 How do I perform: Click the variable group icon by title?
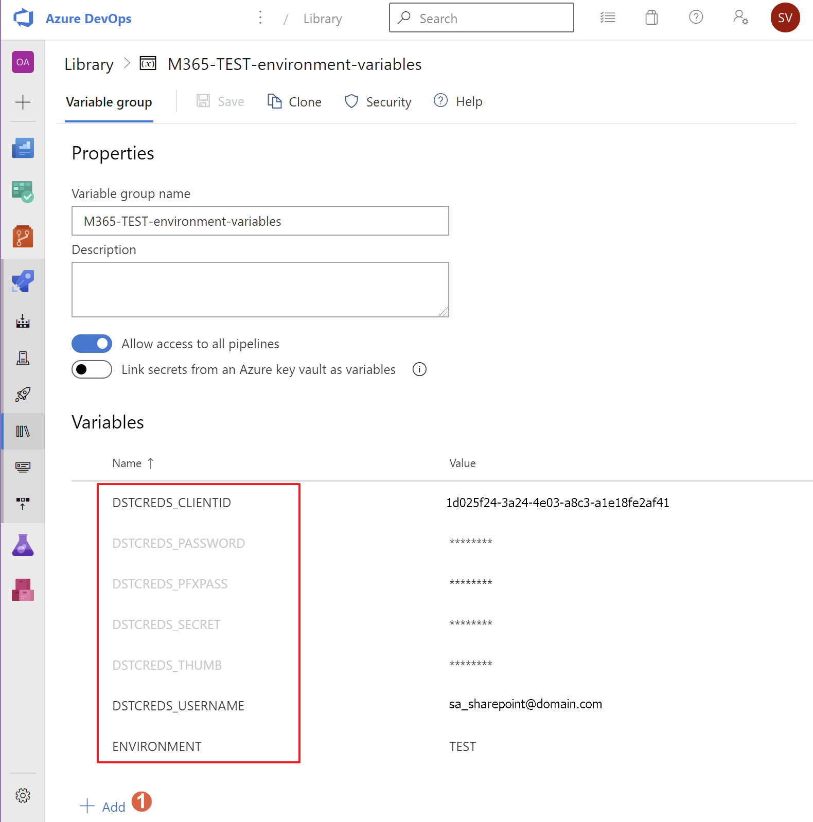148,64
